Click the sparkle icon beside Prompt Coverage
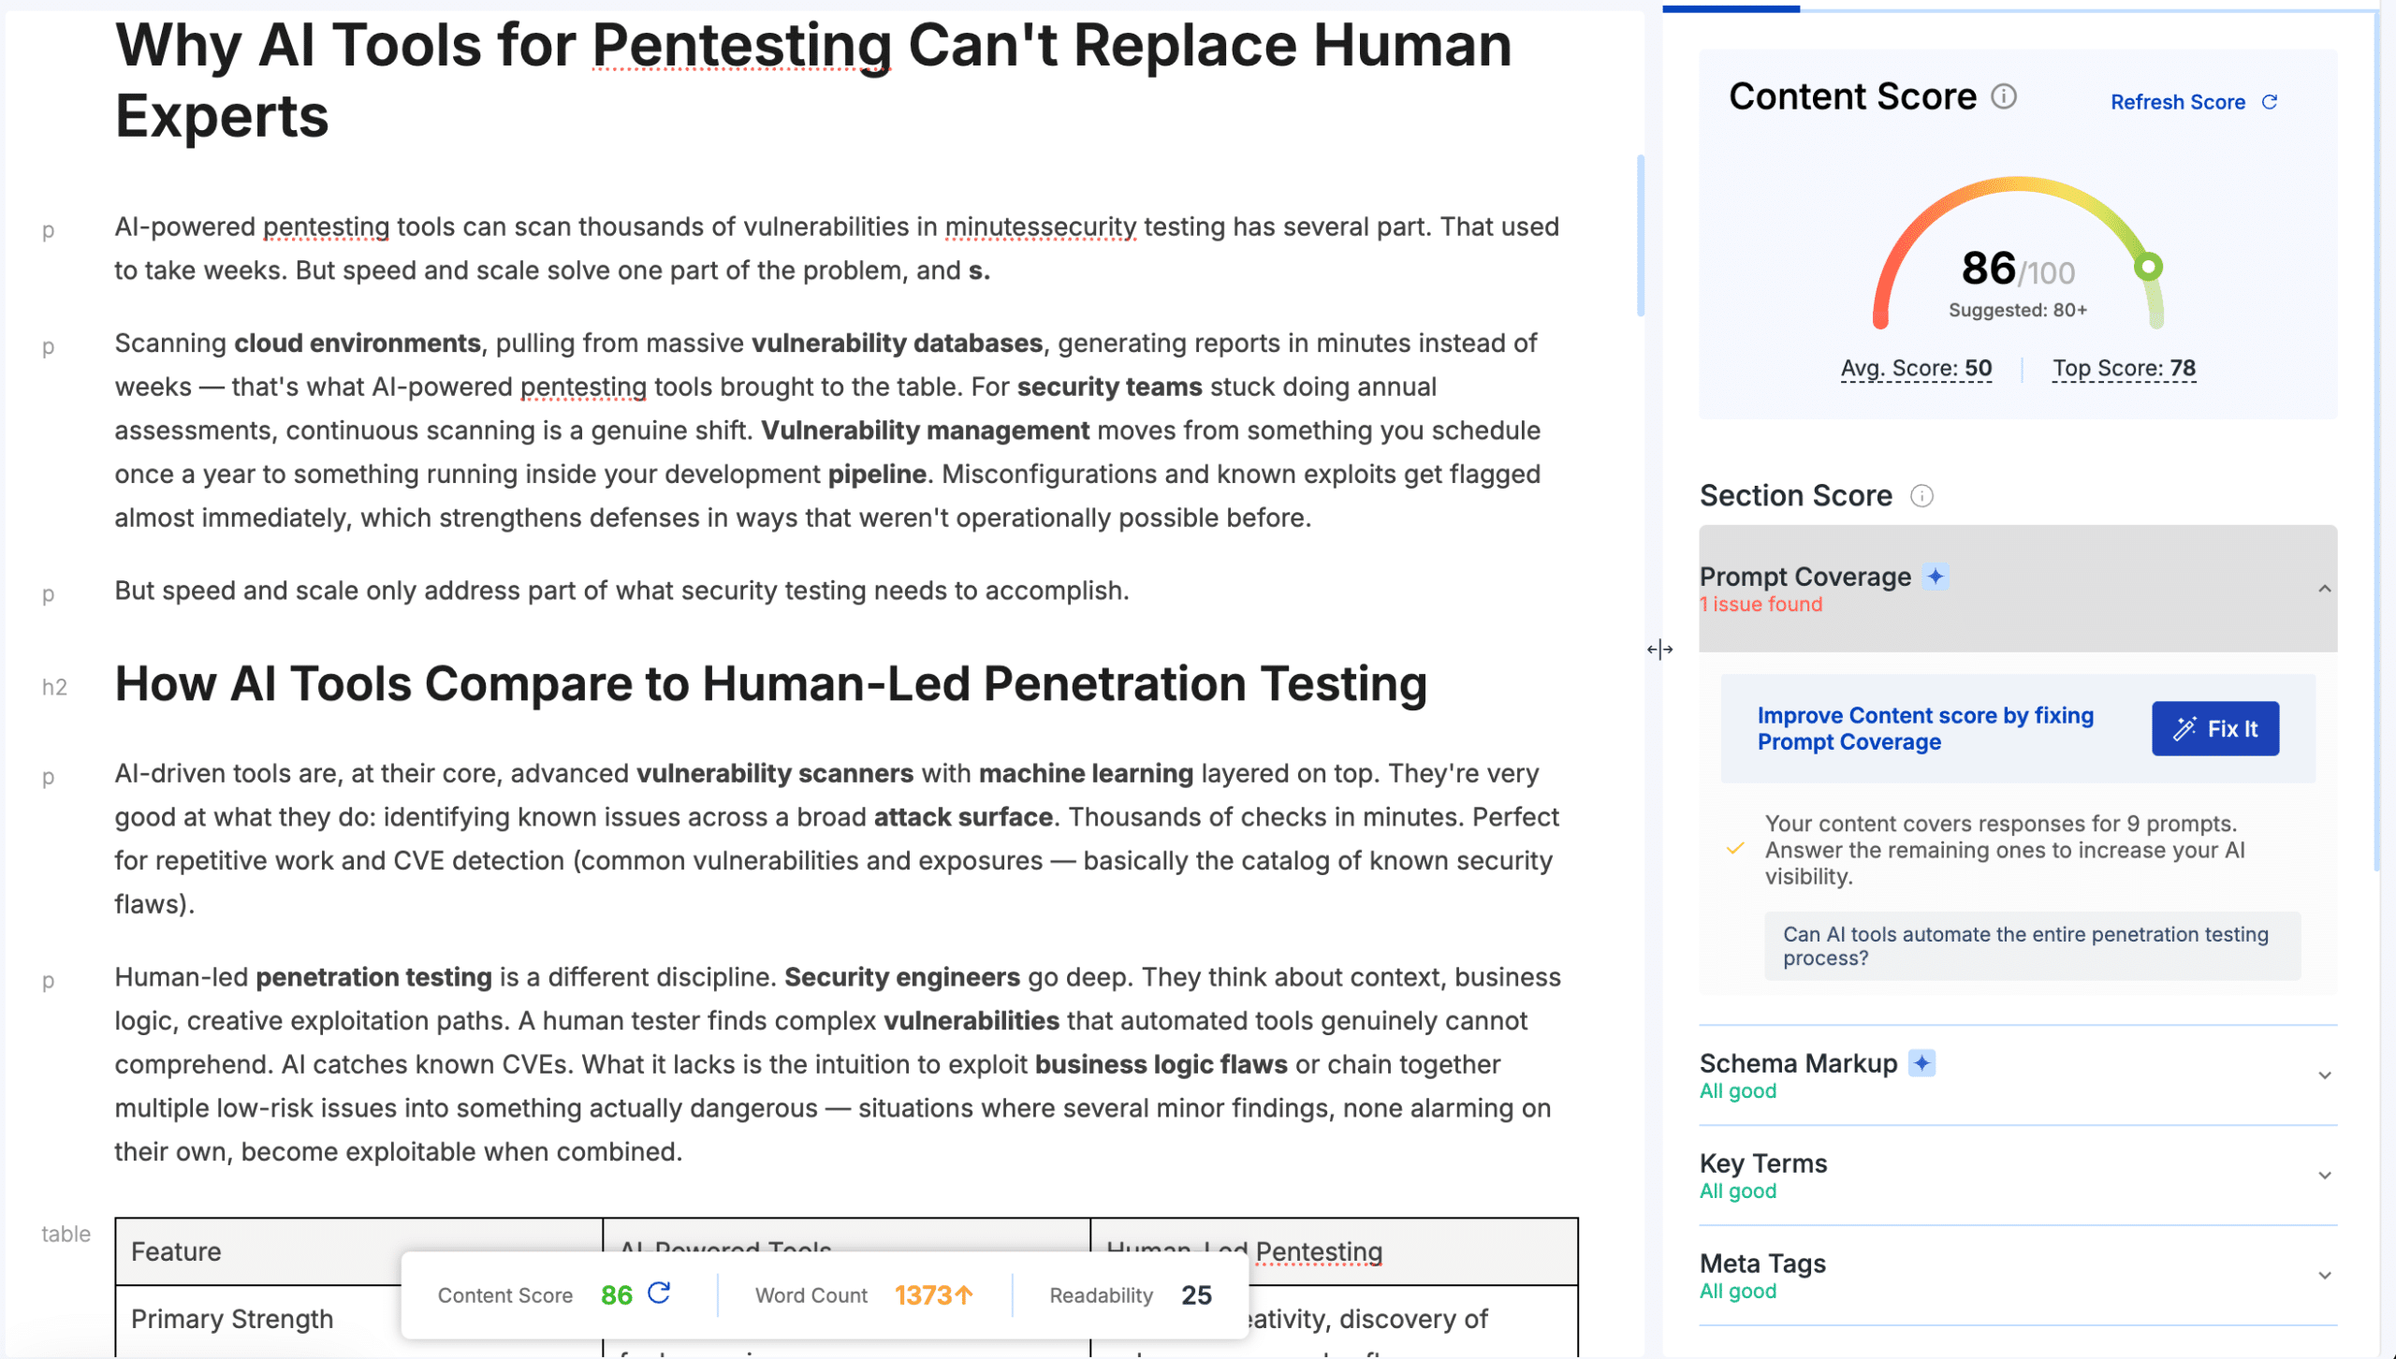This screenshot has height=1359, width=2396. tap(1936, 577)
